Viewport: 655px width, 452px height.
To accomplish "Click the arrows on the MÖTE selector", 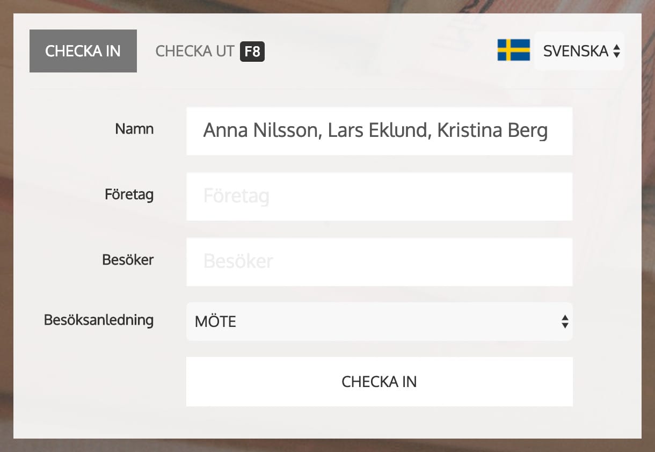I will point(564,322).
